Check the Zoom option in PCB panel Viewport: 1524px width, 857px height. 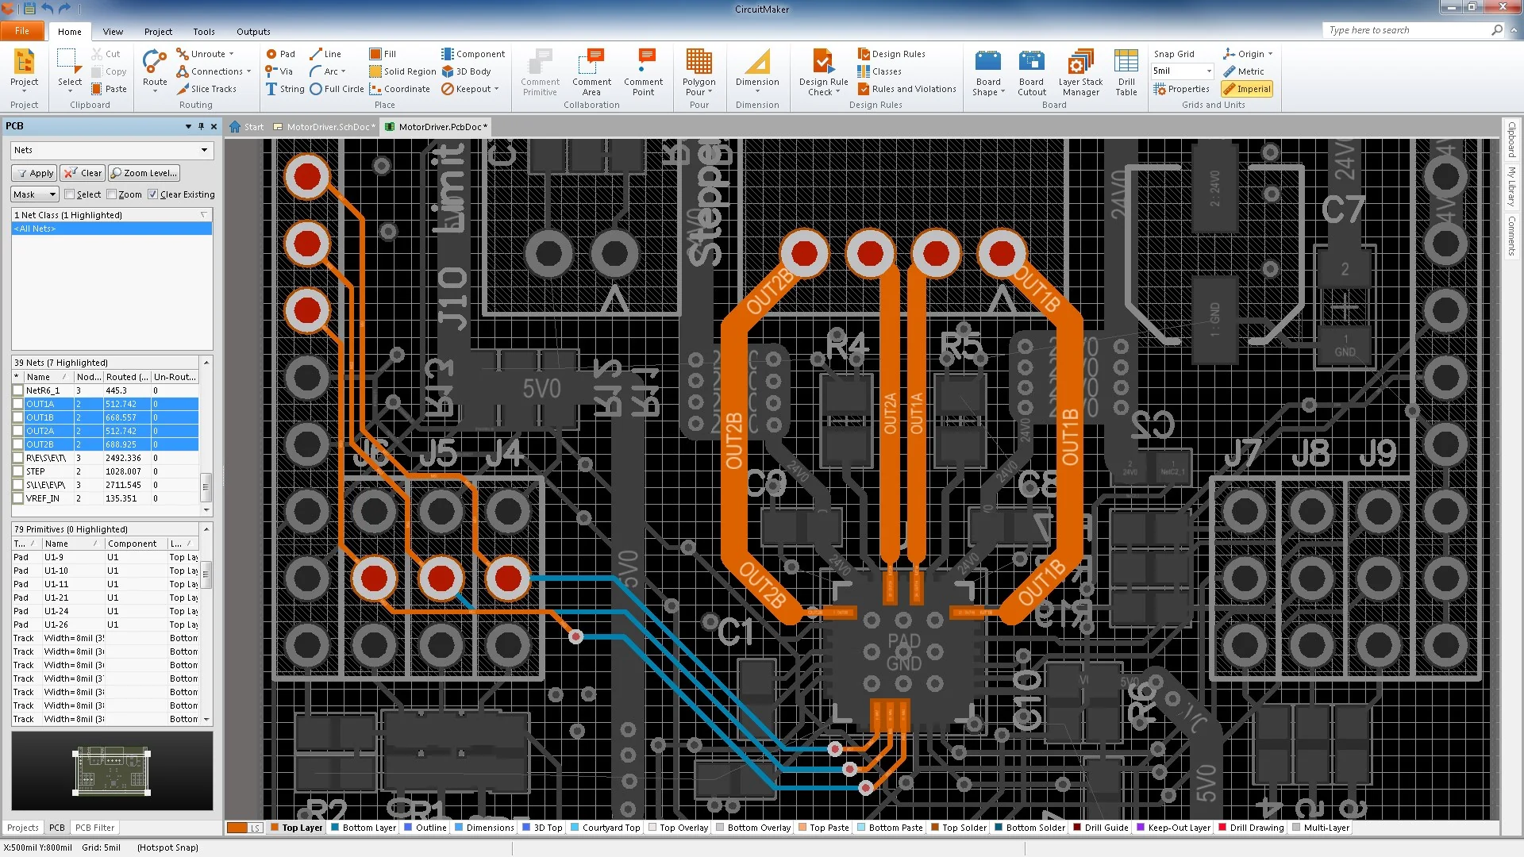[x=112, y=194]
